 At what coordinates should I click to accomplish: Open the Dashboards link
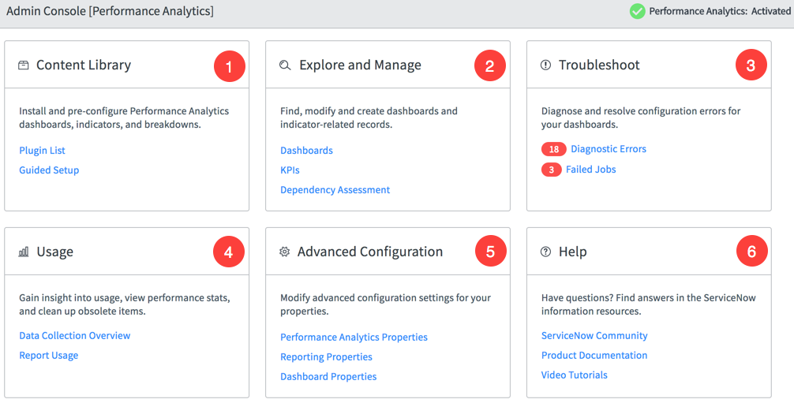coord(306,151)
